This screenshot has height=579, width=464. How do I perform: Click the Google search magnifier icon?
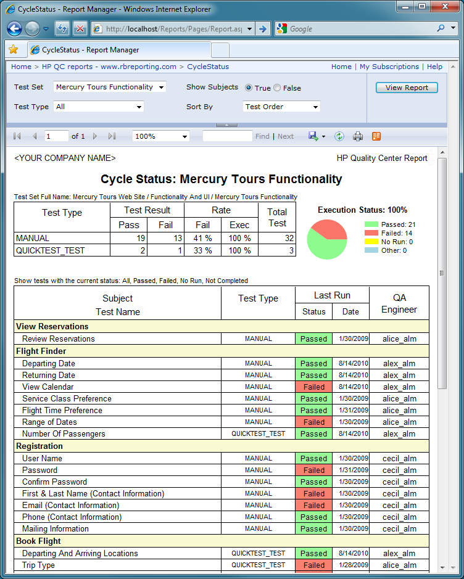point(441,28)
